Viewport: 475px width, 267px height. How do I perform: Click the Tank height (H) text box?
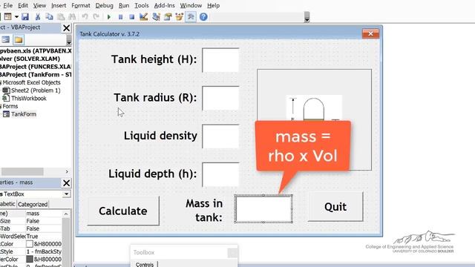point(220,60)
